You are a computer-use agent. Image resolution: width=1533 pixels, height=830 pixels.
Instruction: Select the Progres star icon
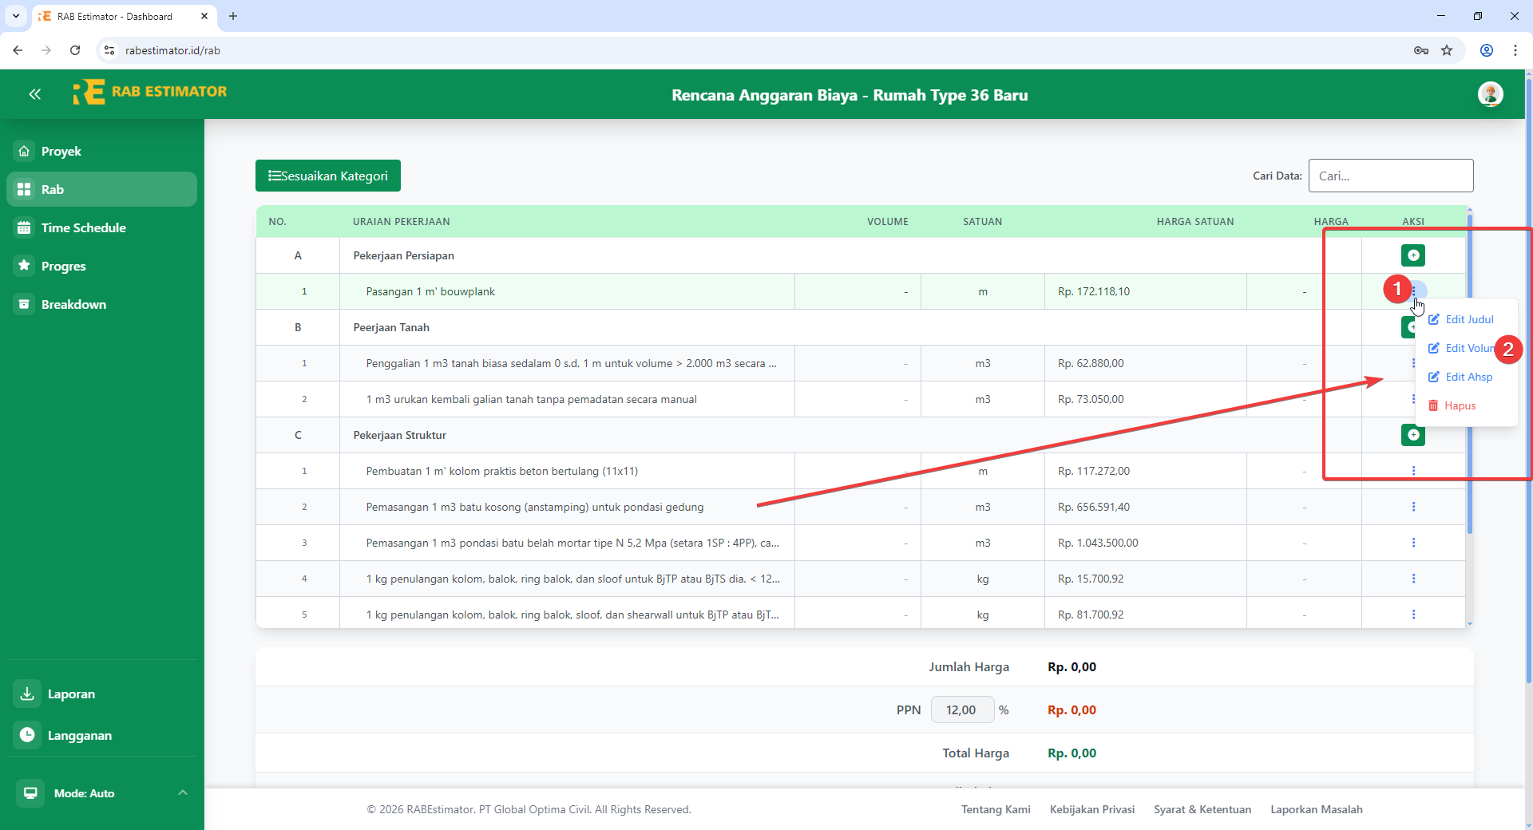pyautogui.click(x=25, y=266)
